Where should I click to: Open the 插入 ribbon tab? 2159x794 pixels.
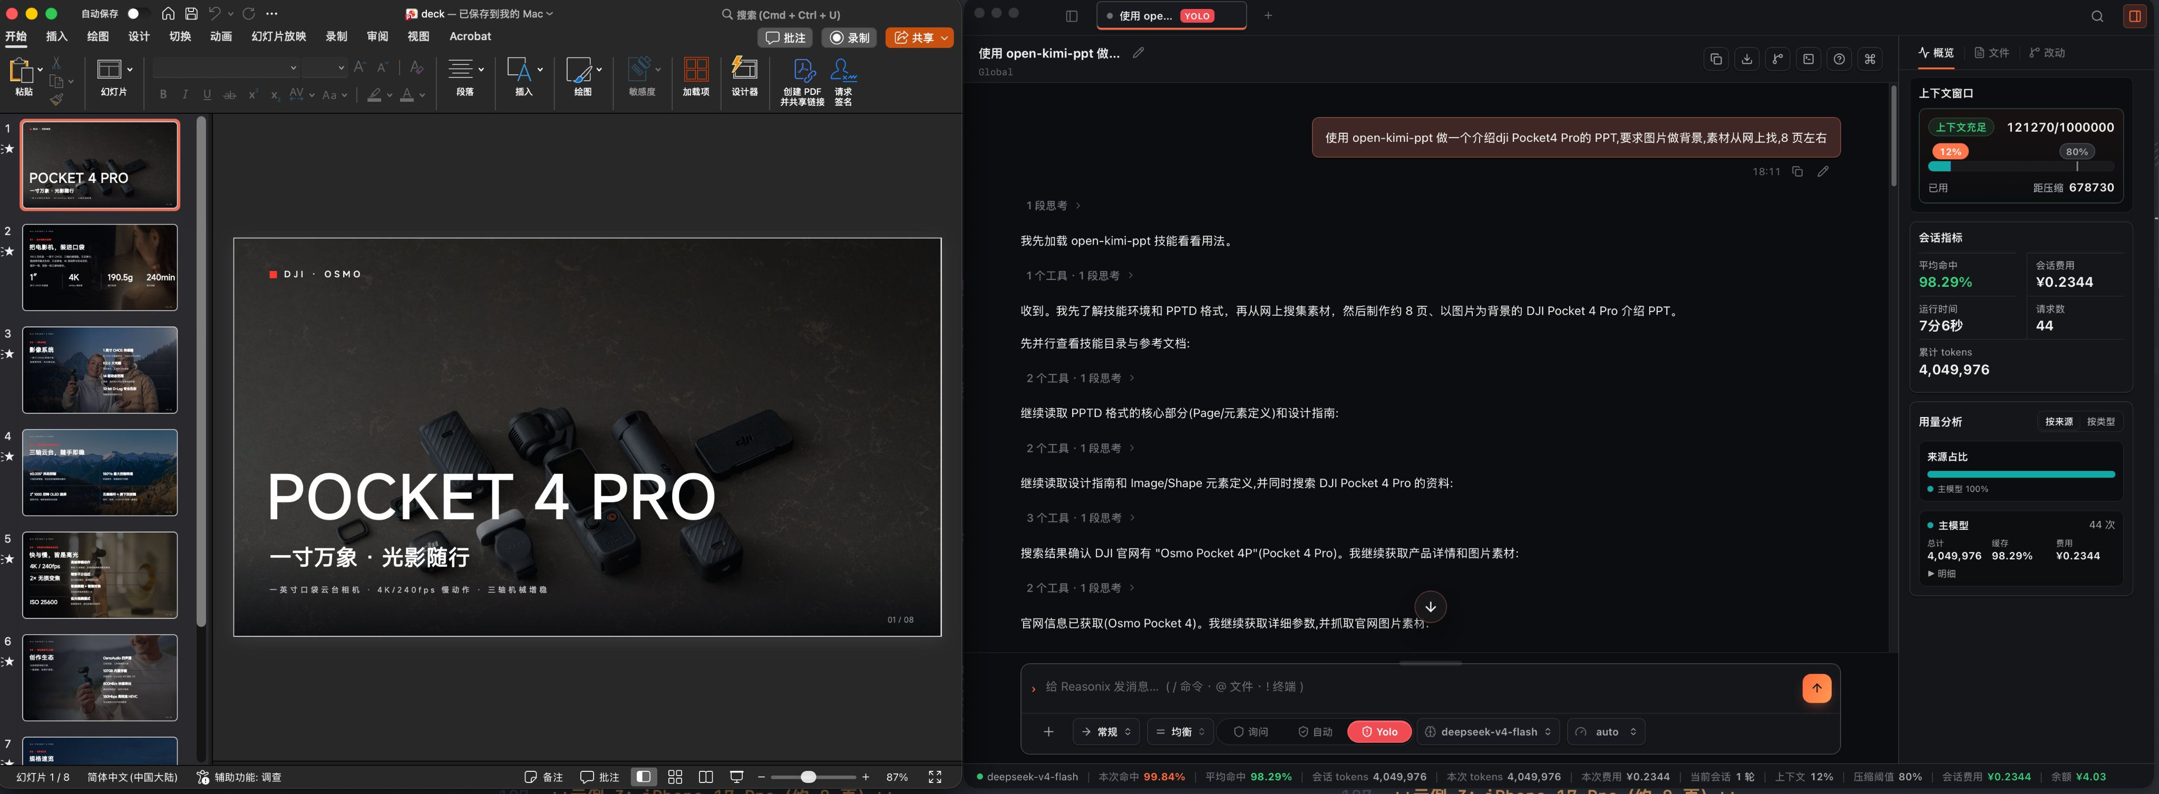56,36
